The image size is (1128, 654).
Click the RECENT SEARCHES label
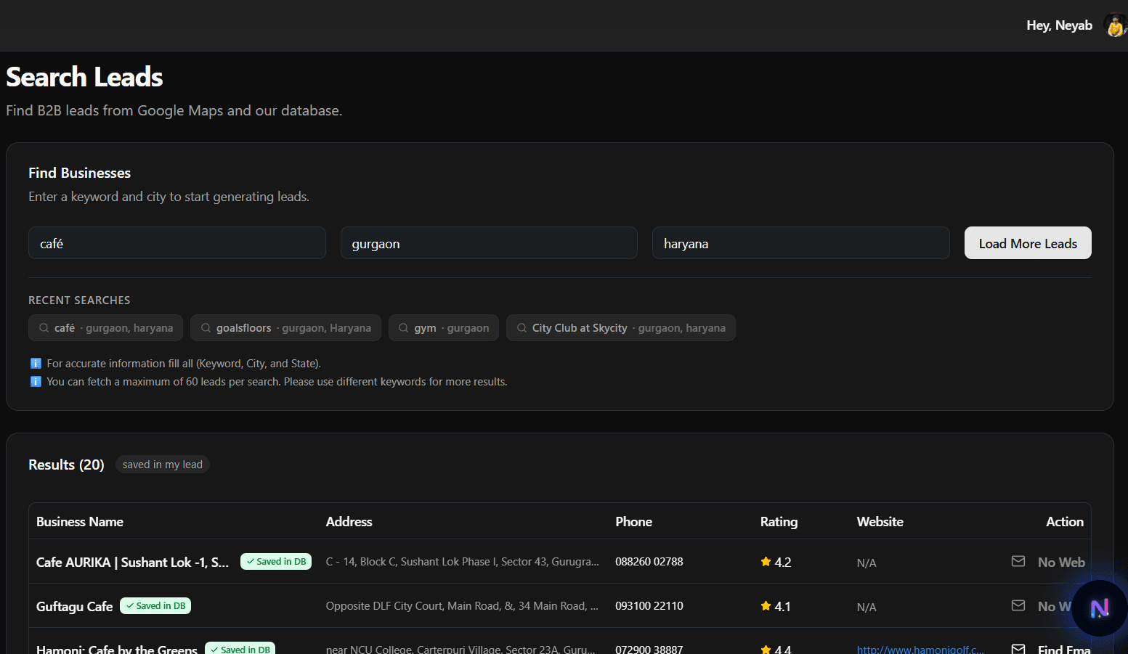[79, 301]
